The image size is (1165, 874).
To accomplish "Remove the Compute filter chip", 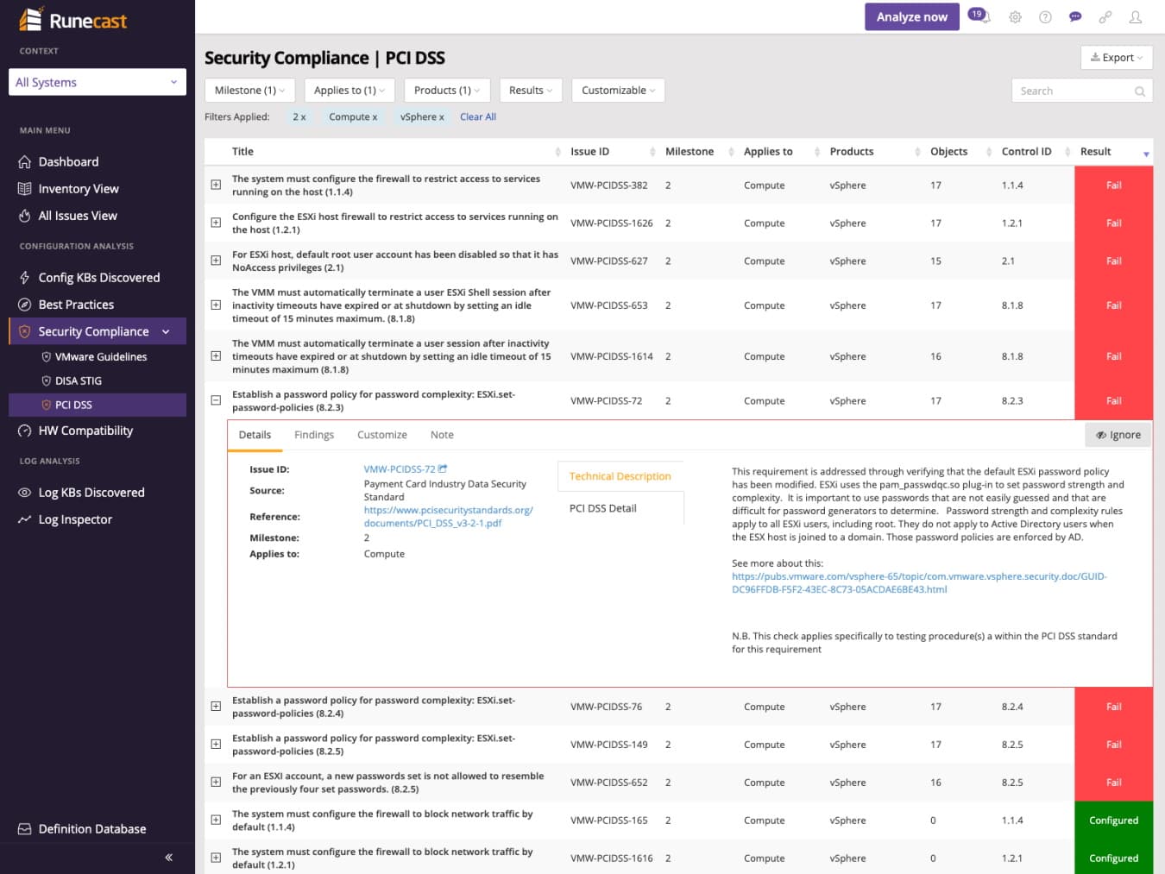I will click(353, 116).
